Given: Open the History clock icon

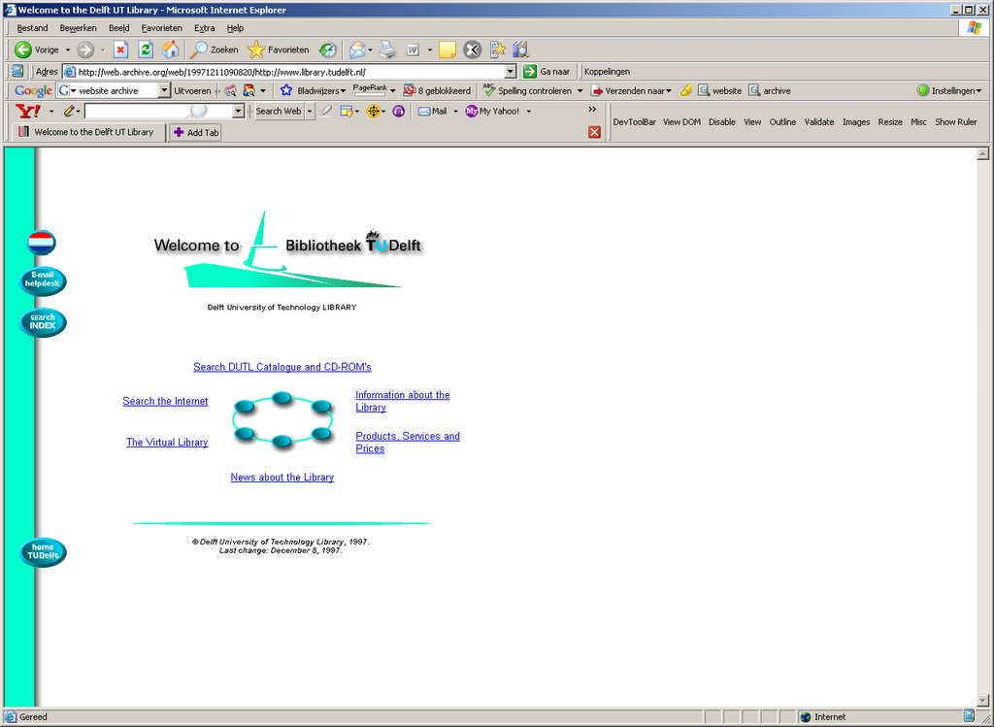Looking at the screenshot, I should (328, 50).
